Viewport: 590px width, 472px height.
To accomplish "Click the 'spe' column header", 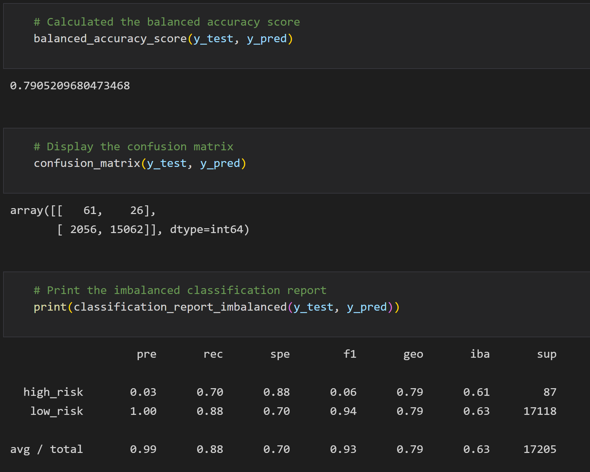I will point(280,354).
